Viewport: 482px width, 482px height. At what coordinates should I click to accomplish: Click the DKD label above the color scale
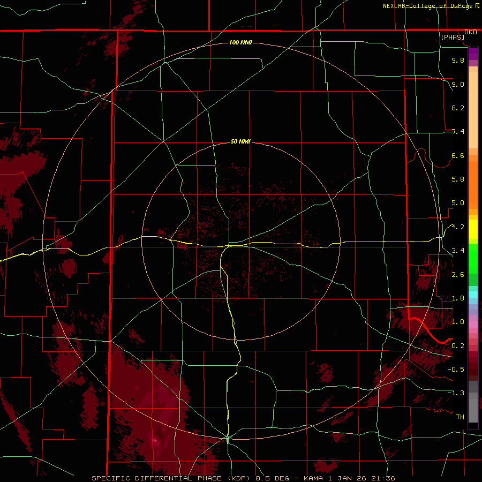[x=471, y=32]
